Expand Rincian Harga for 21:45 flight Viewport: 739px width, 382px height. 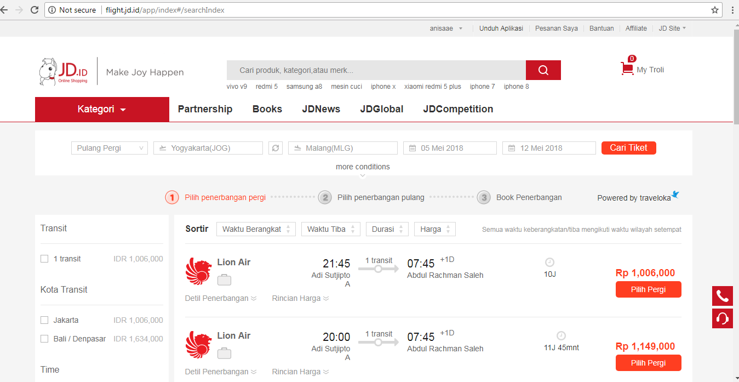tap(300, 298)
